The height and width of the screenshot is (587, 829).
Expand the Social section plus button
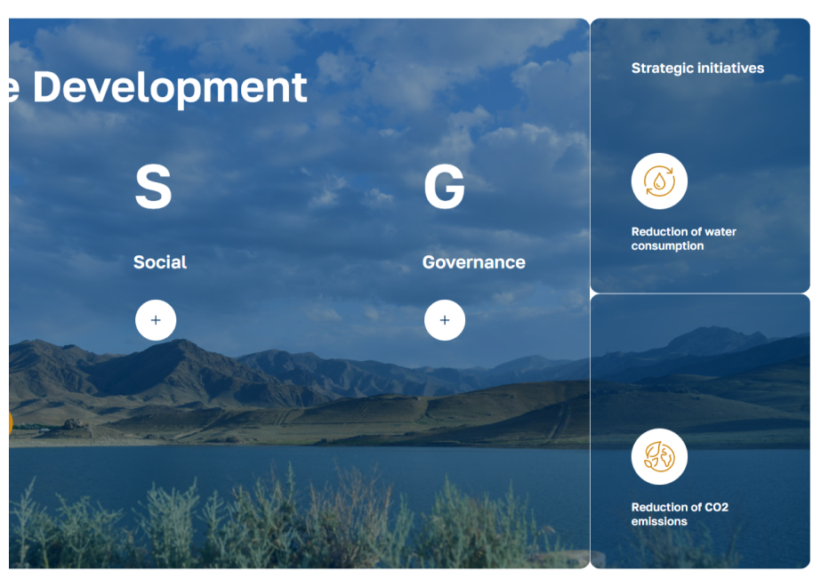[x=156, y=320]
